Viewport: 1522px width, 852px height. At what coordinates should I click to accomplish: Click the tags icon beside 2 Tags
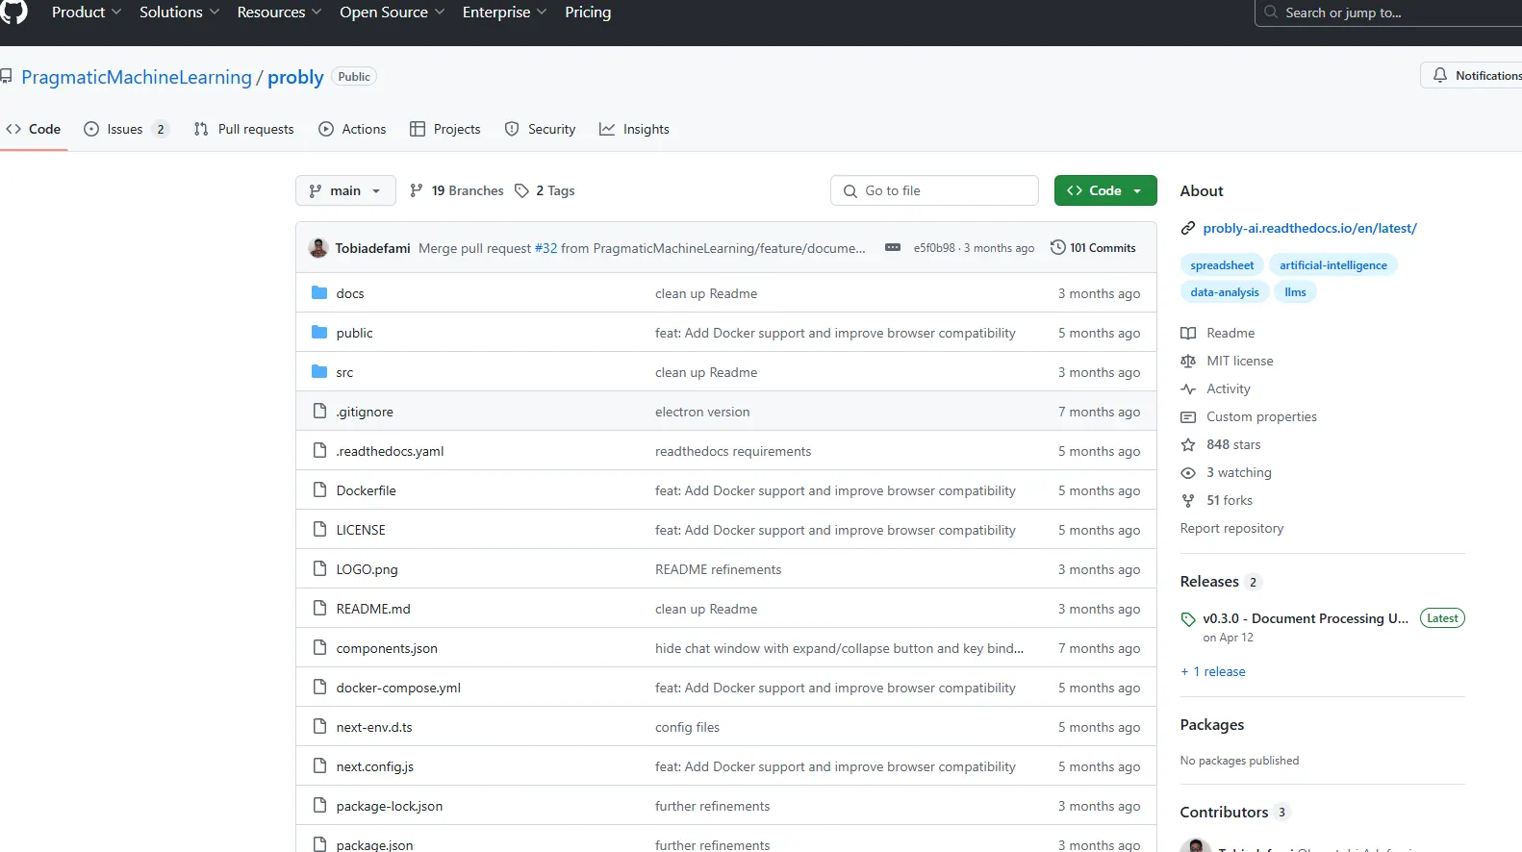click(x=521, y=190)
